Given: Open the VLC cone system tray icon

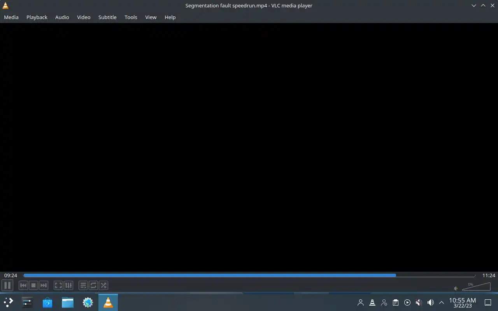Looking at the screenshot, I should point(372,302).
